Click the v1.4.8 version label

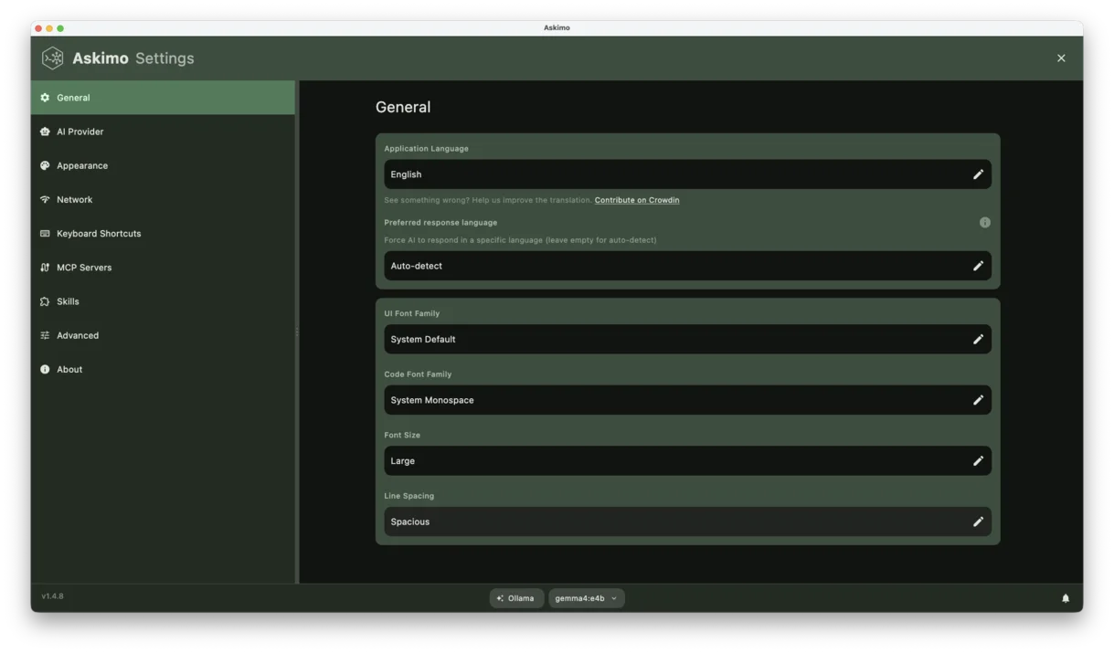tap(52, 596)
